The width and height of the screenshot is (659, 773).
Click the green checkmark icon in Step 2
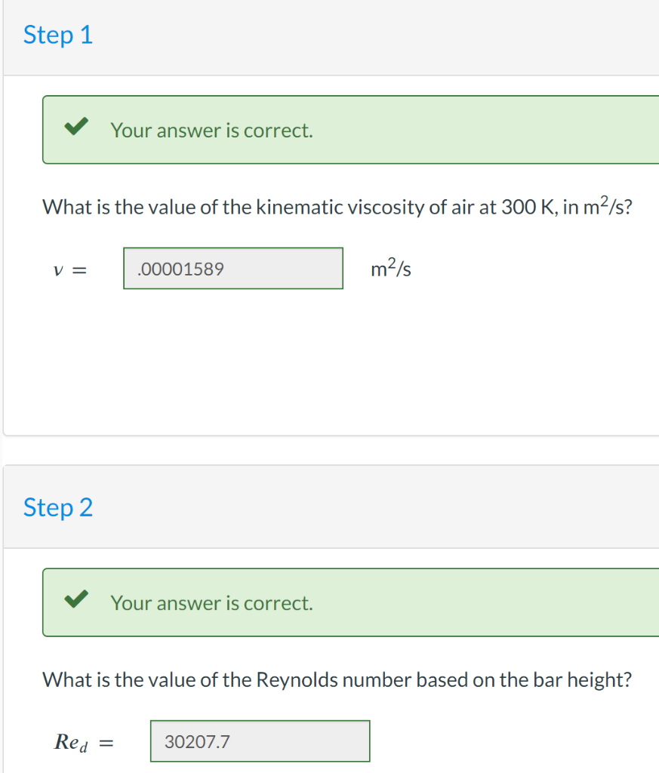pos(75,601)
